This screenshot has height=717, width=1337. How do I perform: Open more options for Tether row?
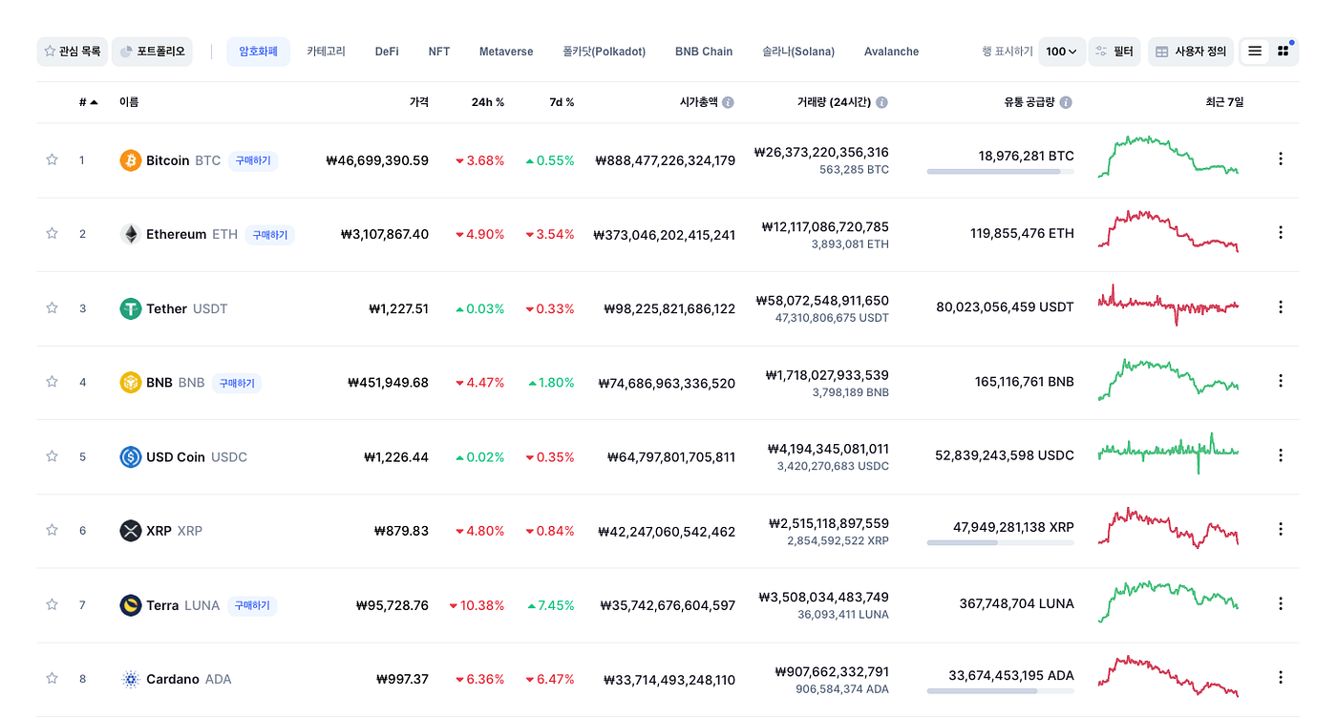click(1281, 307)
